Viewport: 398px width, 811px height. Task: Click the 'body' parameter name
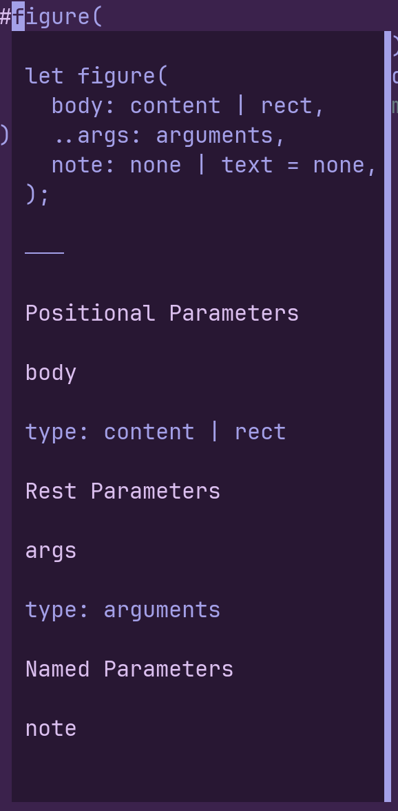coord(51,373)
